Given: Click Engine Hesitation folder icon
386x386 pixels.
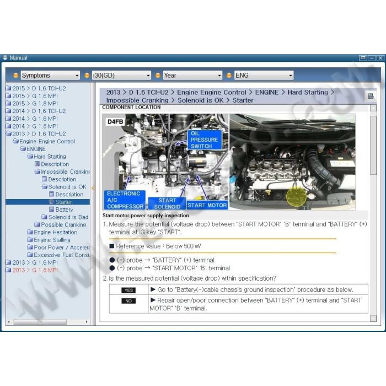Looking at the screenshot, I should [30, 232].
